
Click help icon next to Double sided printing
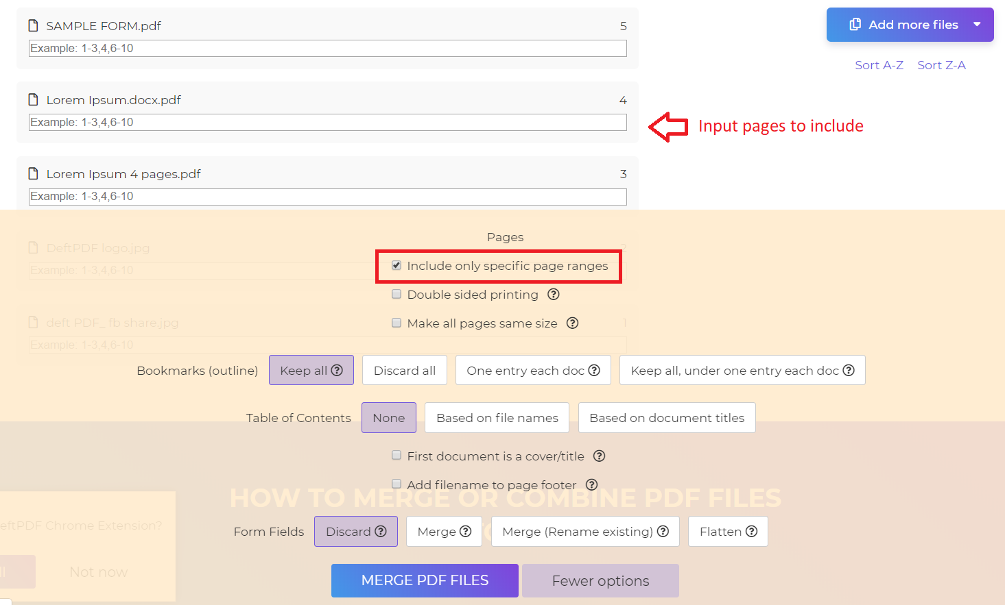point(554,295)
